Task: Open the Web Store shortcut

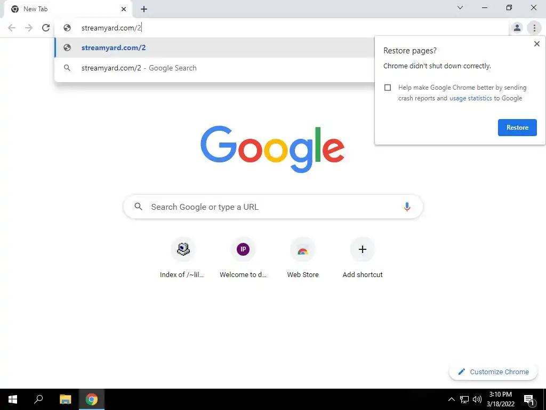Action: tap(303, 258)
